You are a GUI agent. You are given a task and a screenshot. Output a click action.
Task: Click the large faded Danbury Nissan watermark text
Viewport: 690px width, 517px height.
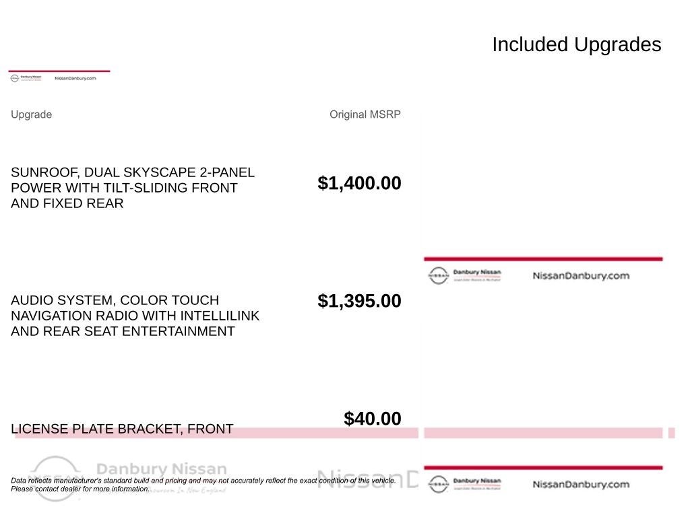point(162,469)
